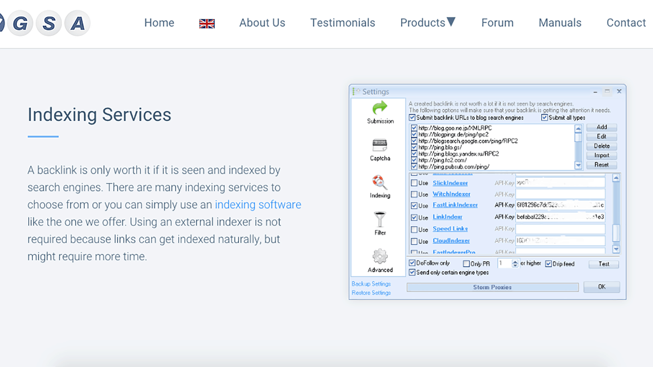This screenshot has width=653, height=367.
Task: Close the Settings dialog window
Action: 619,91
